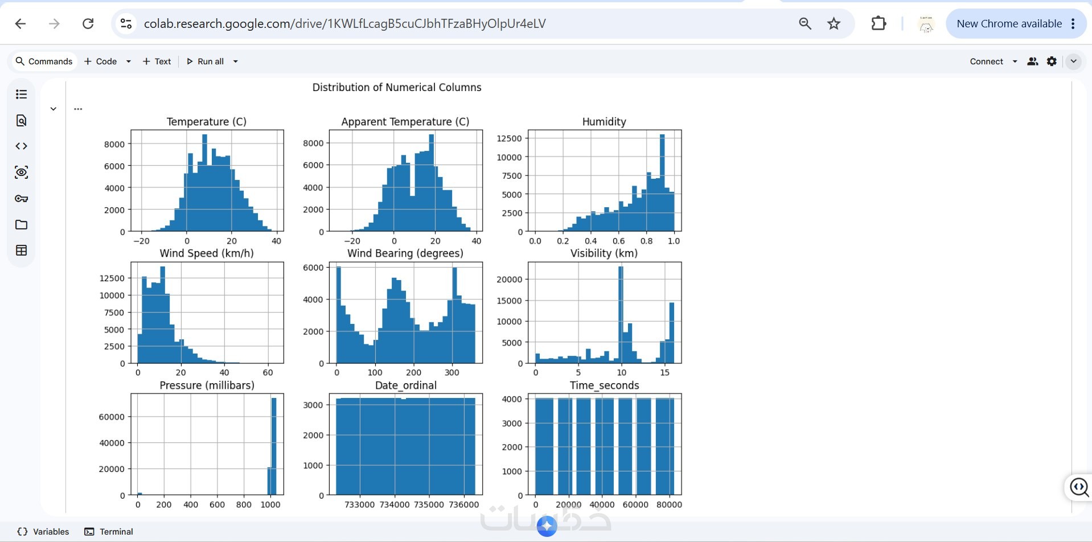Open the Variables panel
Screen dimensions: 1092x542
43,531
